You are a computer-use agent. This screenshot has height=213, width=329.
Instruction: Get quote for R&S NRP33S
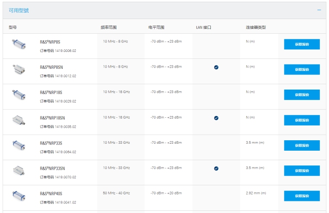click(302, 145)
